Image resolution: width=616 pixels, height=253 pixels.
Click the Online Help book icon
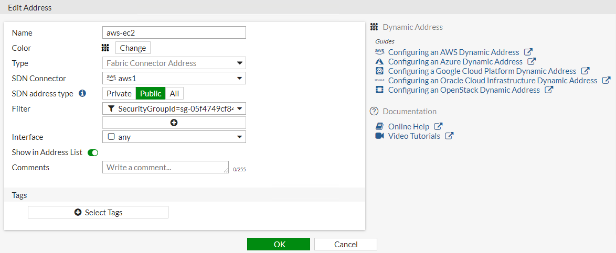pyautogui.click(x=380, y=126)
